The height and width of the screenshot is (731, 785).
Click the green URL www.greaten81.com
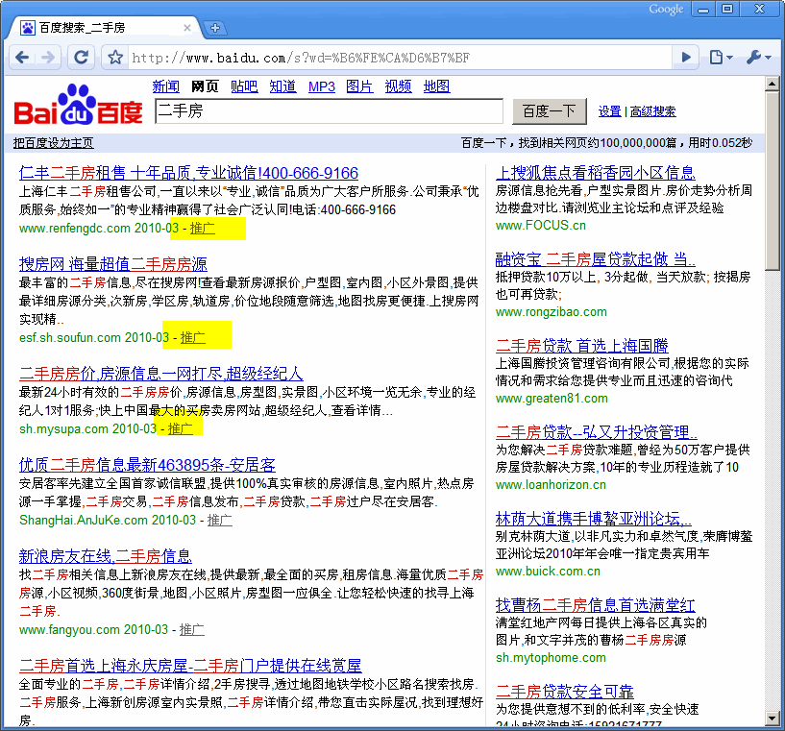[552, 399]
